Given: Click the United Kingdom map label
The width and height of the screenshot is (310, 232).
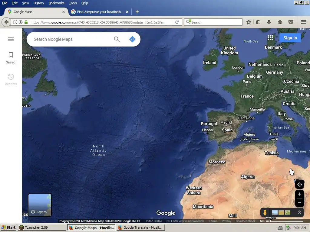Looking at the screenshot, I should [x=229, y=50].
